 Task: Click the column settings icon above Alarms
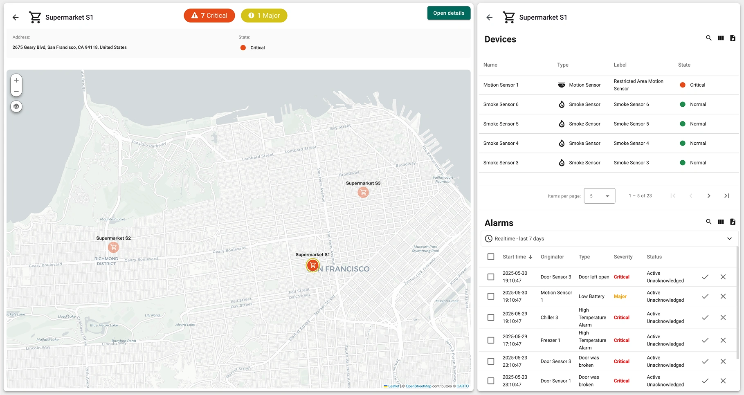click(721, 222)
